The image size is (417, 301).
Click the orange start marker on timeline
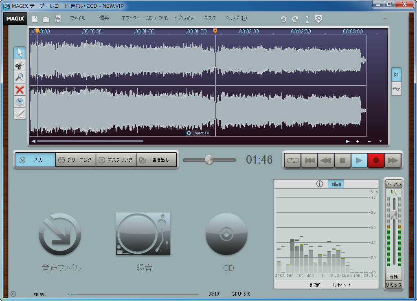[37, 31]
